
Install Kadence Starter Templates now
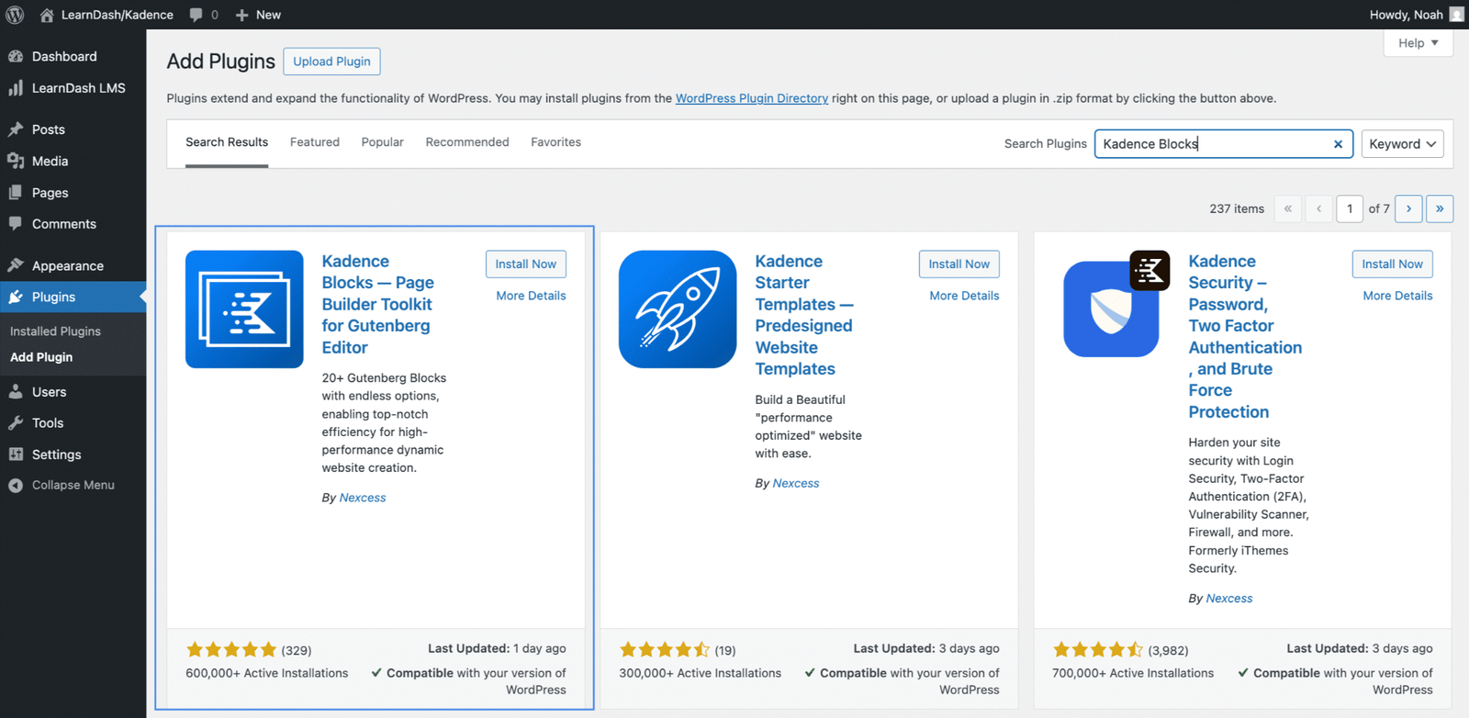959,264
